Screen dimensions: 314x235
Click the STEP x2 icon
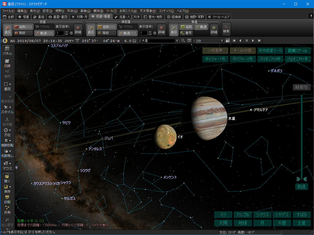[228, 41]
